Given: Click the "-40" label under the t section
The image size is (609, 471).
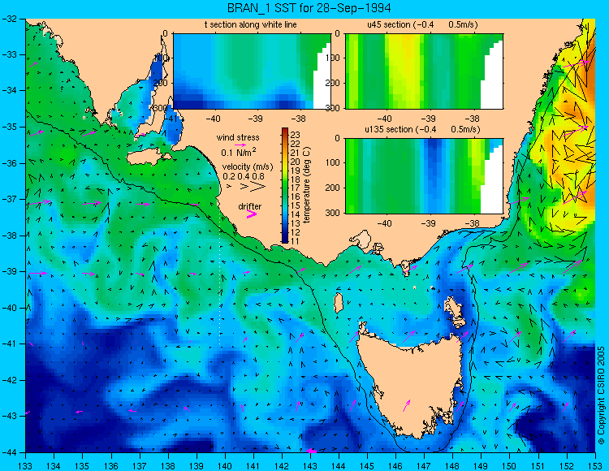Looking at the screenshot, I should 212,119.
